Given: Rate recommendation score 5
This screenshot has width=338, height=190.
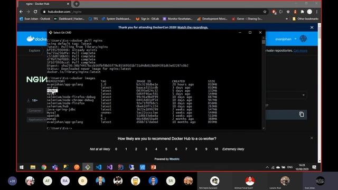Looking at the screenshot, I should click(166, 149).
